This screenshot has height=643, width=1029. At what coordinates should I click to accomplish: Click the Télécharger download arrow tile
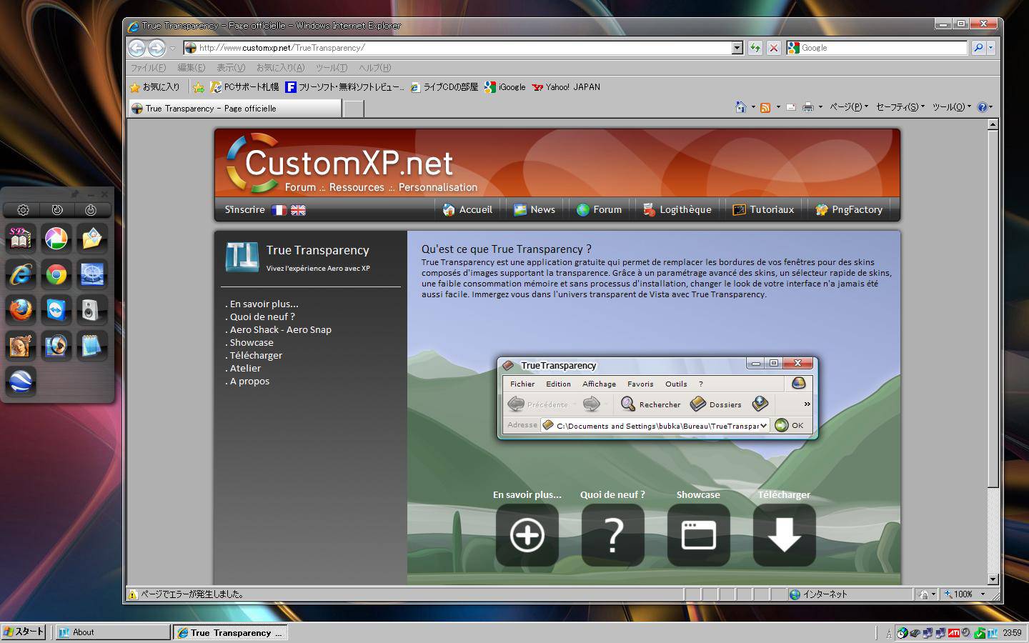click(x=785, y=535)
